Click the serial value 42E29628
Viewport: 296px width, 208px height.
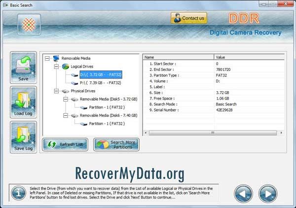click(x=224, y=110)
